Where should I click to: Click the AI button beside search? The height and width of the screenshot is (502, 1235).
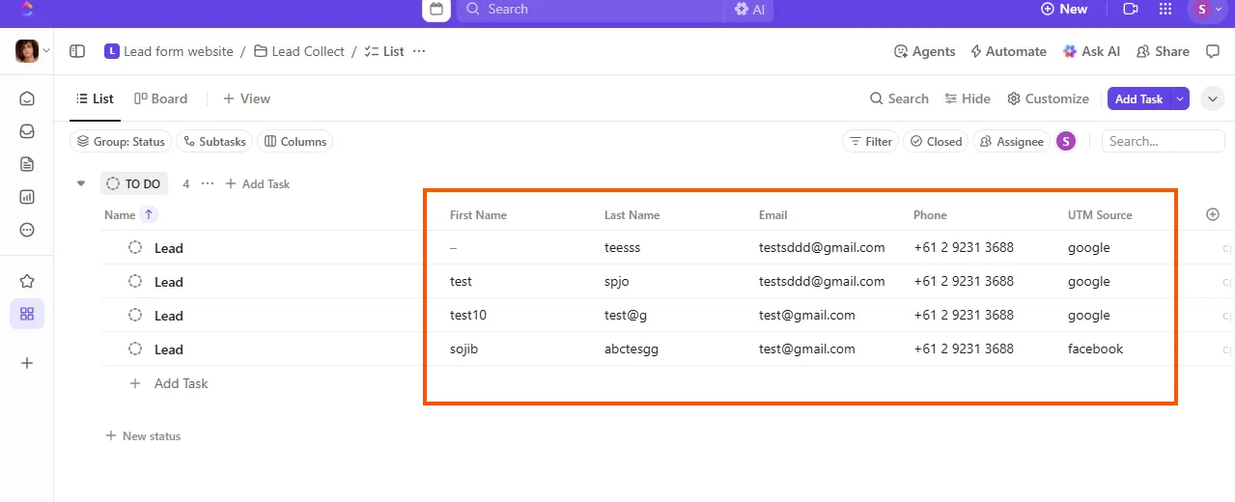click(x=749, y=9)
